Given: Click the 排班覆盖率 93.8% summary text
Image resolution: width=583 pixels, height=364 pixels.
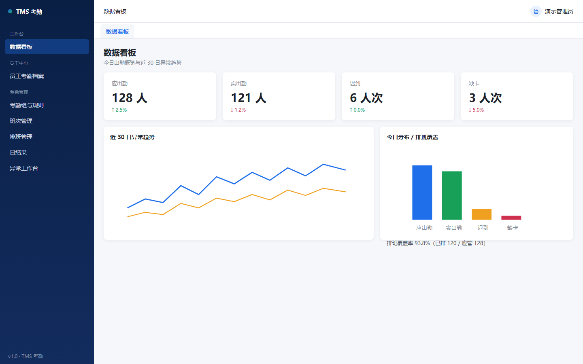Looking at the screenshot, I should tap(436, 243).
